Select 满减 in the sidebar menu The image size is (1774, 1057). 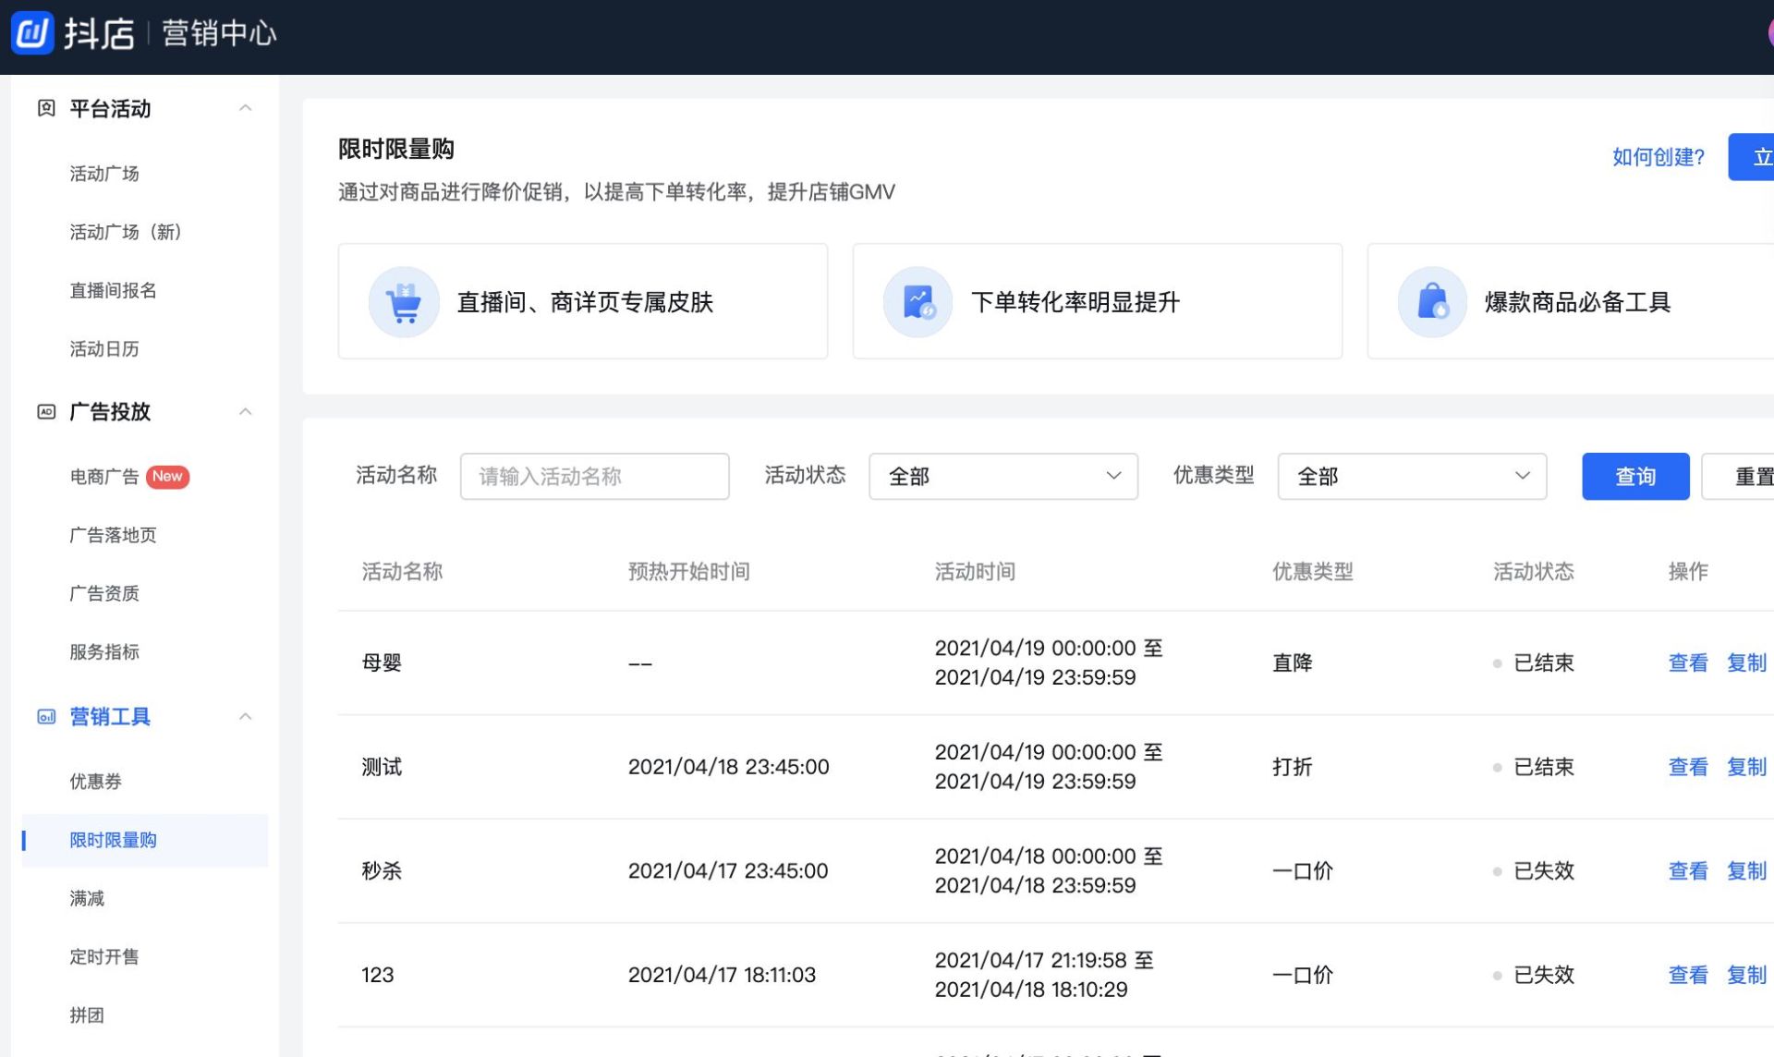pyautogui.click(x=87, y=898)
